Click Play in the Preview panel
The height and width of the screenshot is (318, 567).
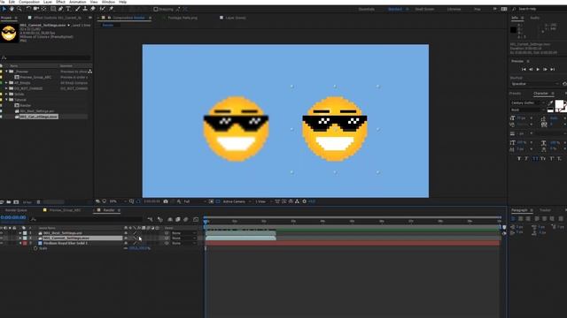pyautogui.click(x=538, y=69)
